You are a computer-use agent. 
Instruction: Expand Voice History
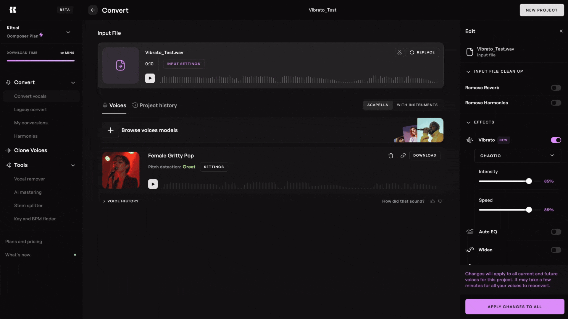point(121,201)
